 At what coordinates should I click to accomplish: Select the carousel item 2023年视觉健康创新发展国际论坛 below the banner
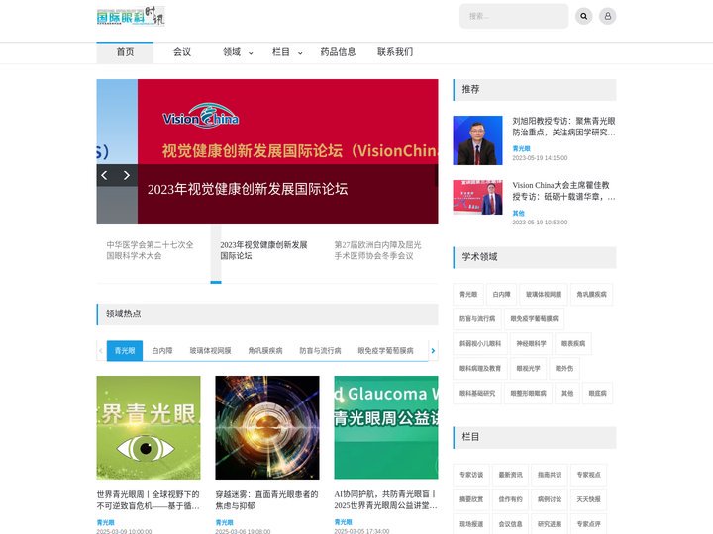click(x=263, y=250)
